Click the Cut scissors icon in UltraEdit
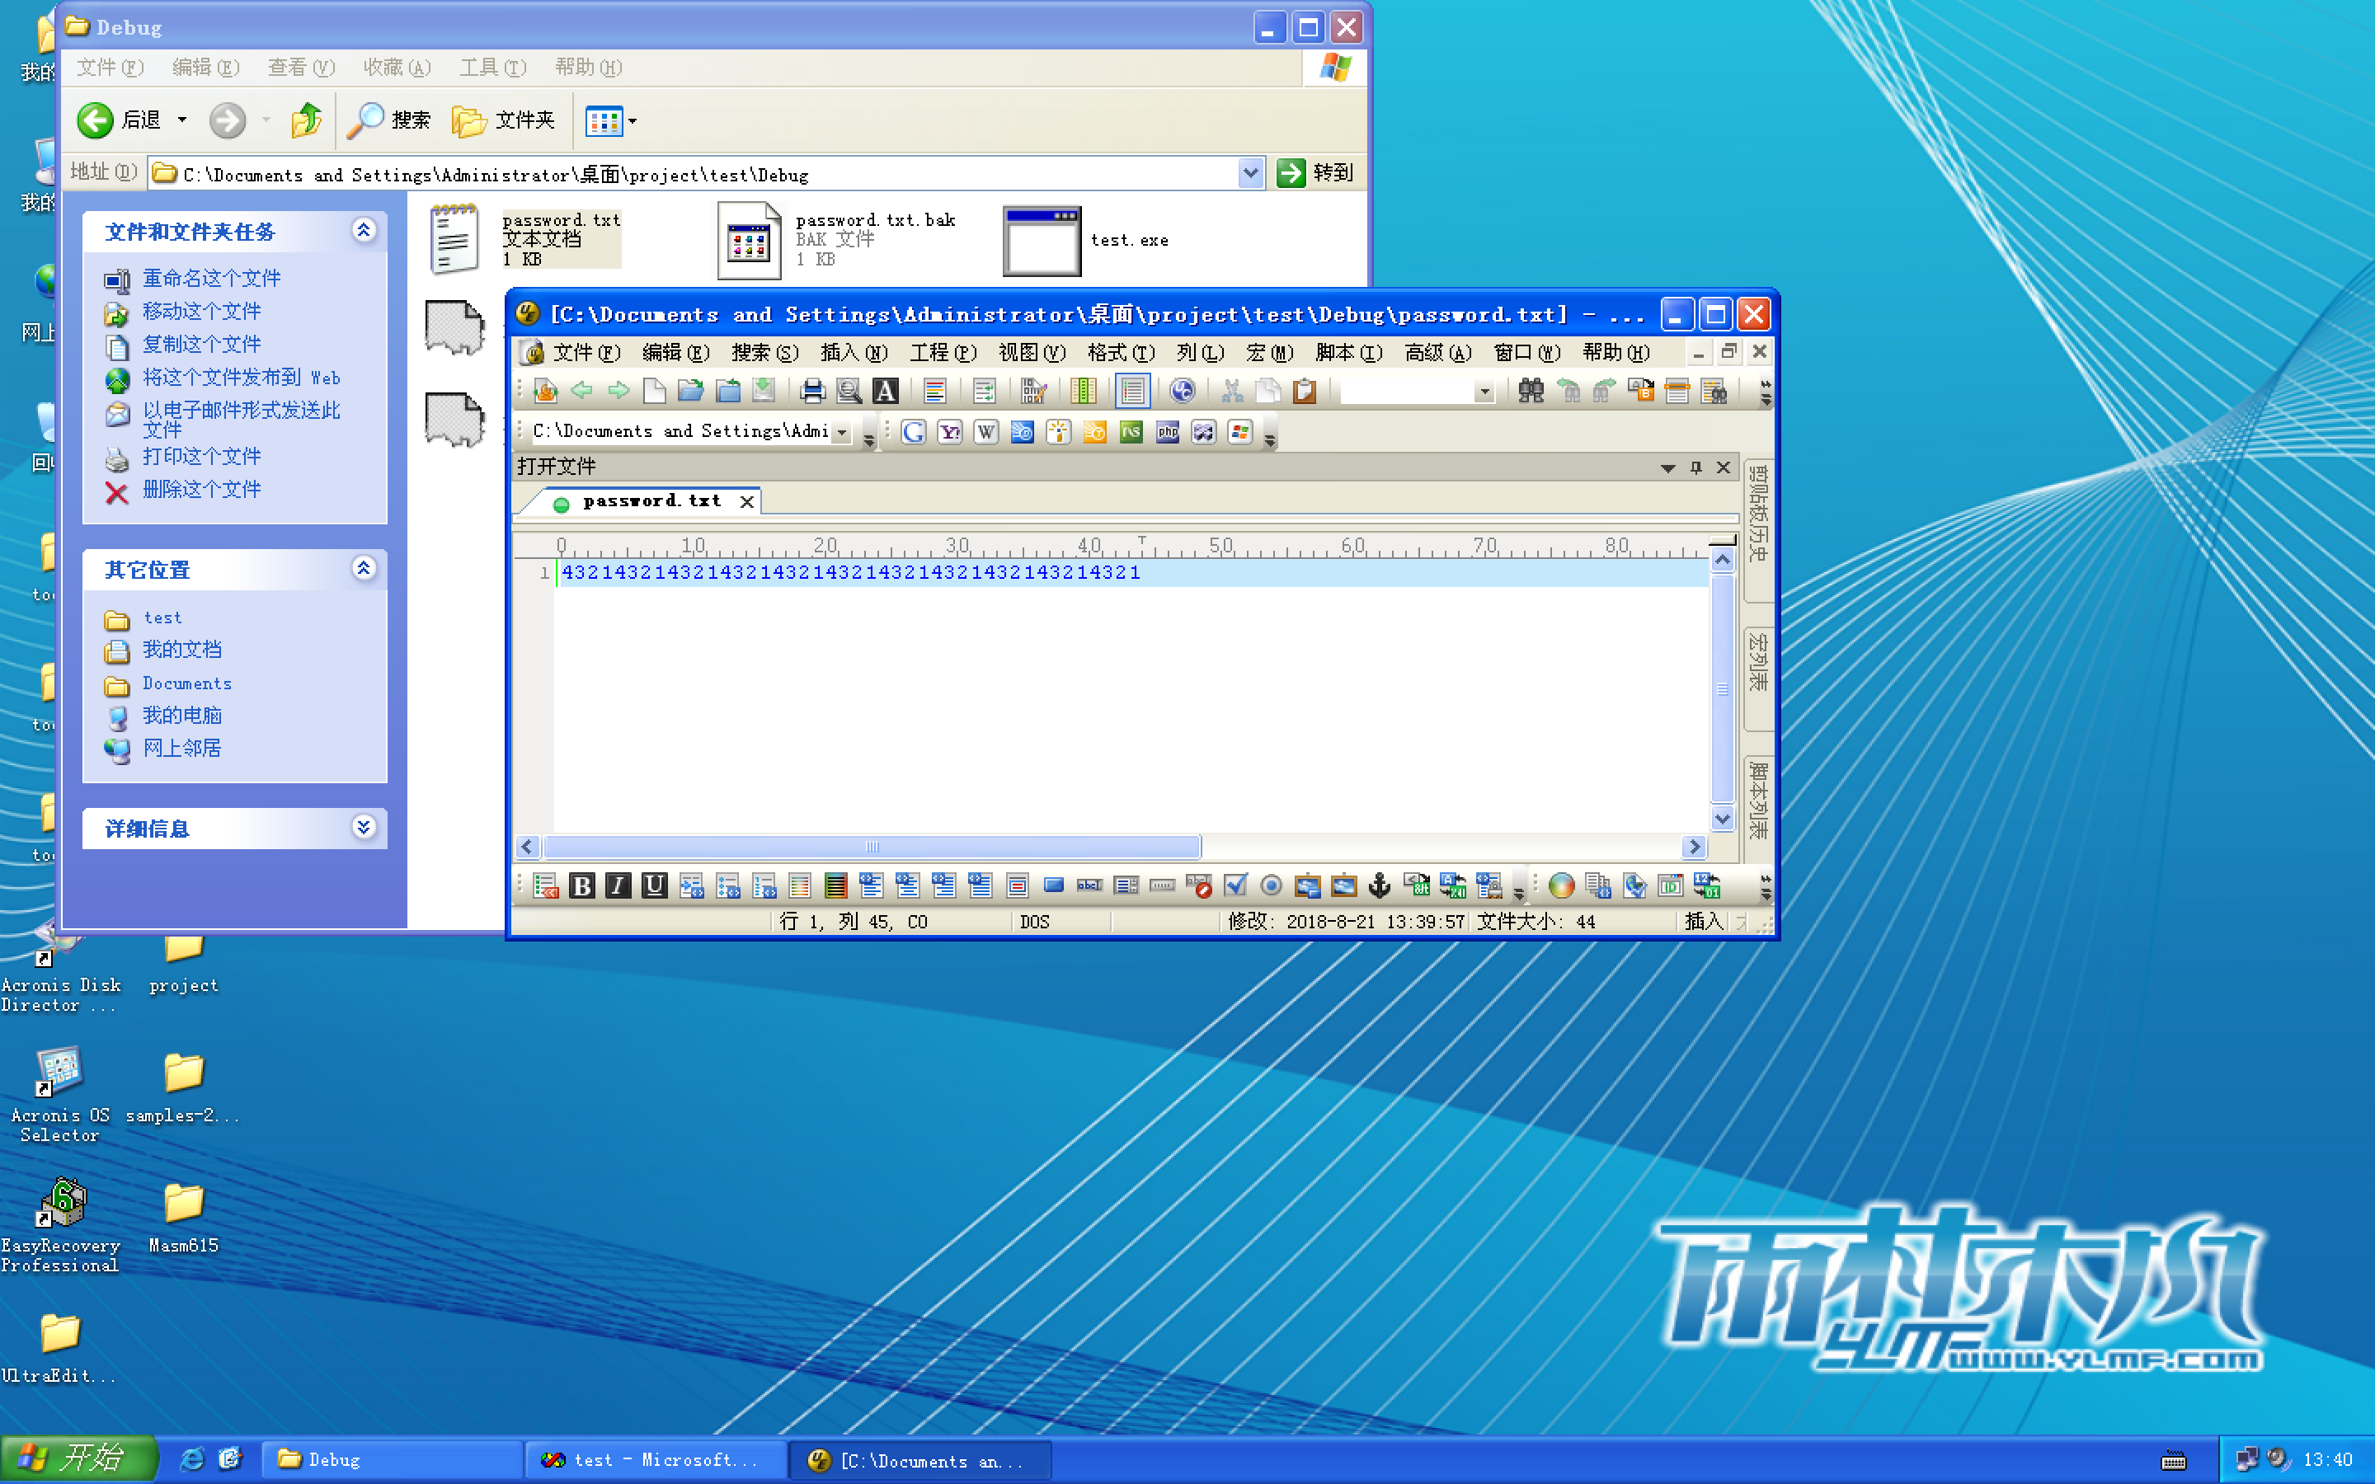 tap(1232, 392)
